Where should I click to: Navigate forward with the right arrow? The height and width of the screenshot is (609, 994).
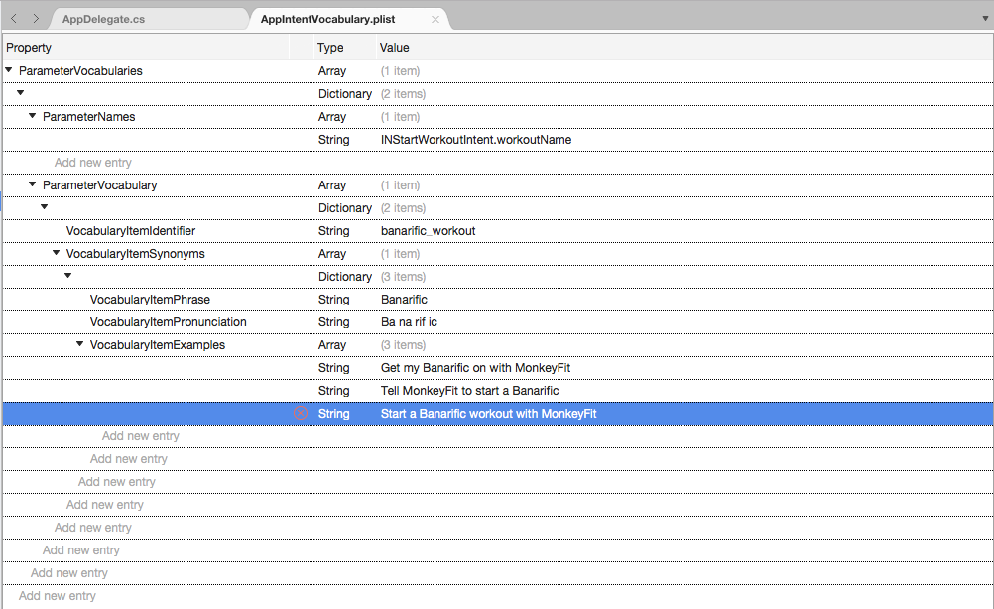tap(36, 19)
